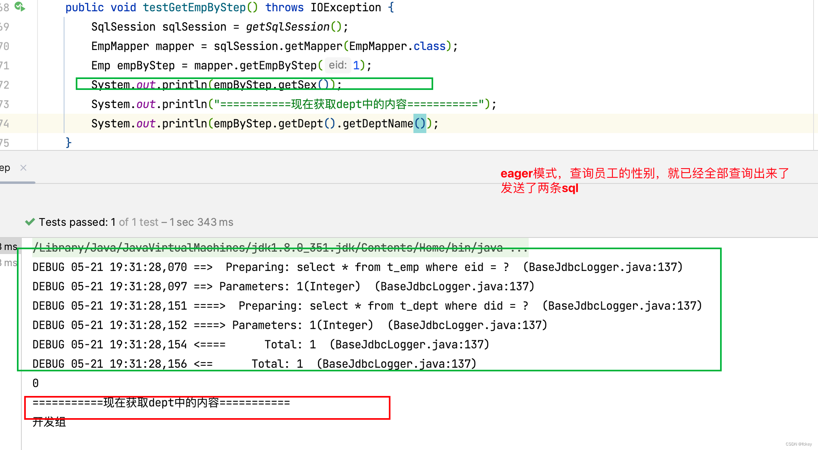818x450 pixels.
Task: Click the closing brace of method
Action: pyautogui.click(x=69, y=142)
